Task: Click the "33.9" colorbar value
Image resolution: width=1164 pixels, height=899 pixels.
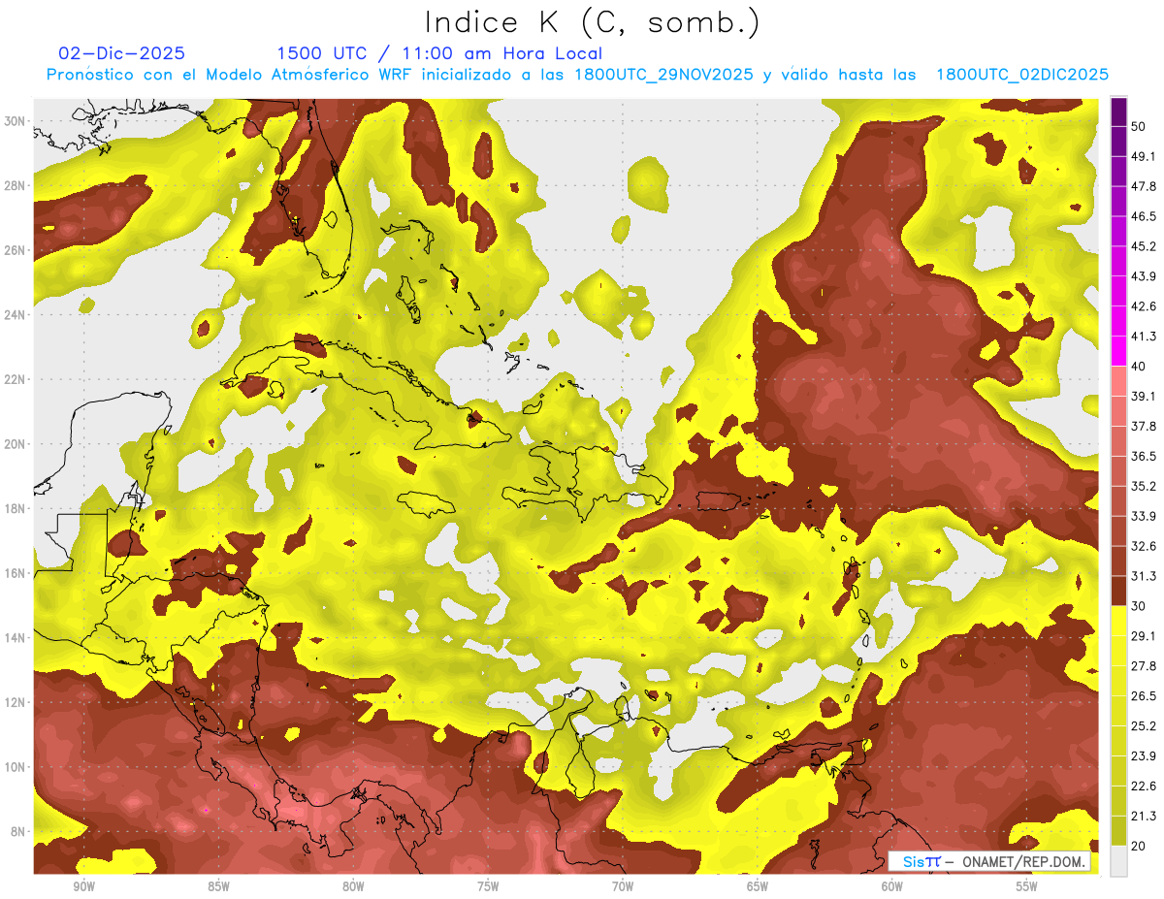Action: pyautogui.click(x=1143, y=516)
